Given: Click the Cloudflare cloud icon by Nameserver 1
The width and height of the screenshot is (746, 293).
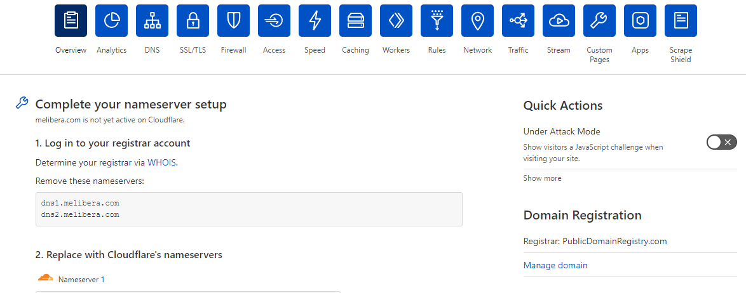Looking at the screenshot, I should pyautogui.click(x=45, y=278).
